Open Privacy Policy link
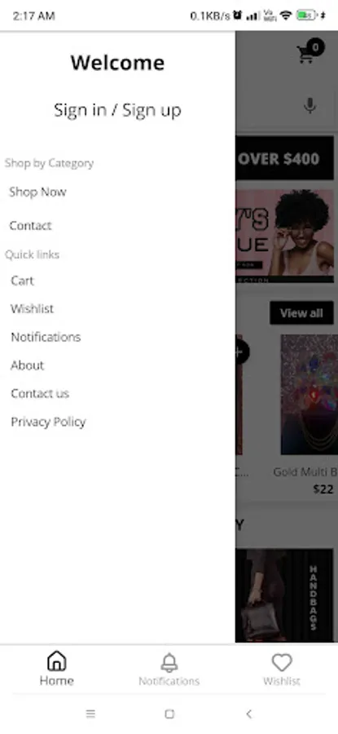Screen dimensions: 338x734 [x=48, y=422]
